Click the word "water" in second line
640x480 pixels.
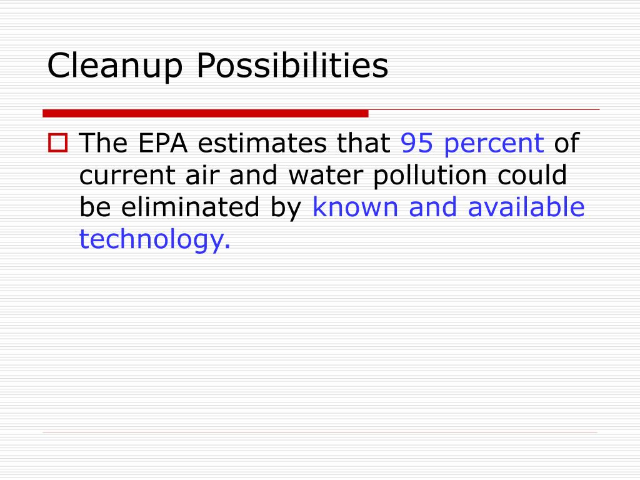click(x=325, y=176)
